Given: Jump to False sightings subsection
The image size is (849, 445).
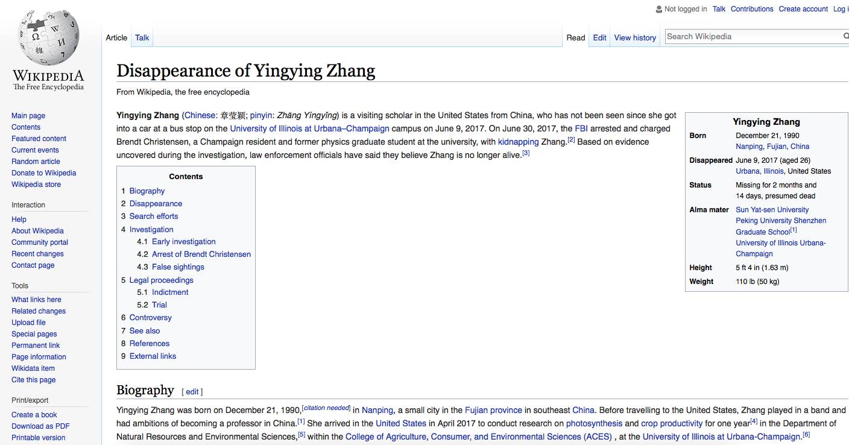Looking at the screenshot, I should (x=178, y=267).
